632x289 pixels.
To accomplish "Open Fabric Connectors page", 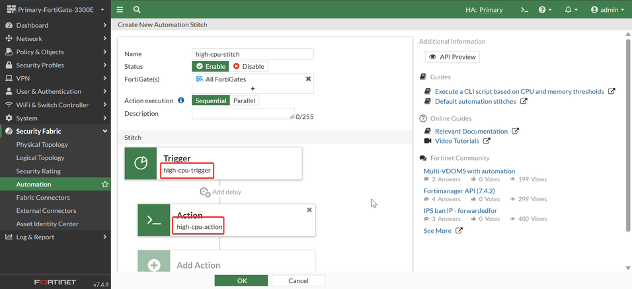I will (43, 198).
